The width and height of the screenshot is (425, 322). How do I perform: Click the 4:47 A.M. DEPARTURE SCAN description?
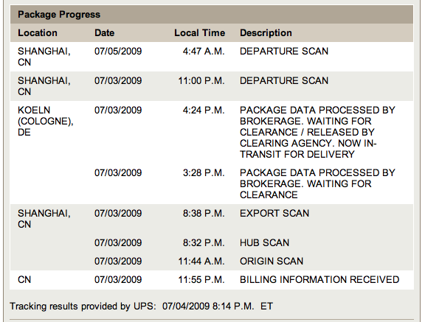(284, 51)
